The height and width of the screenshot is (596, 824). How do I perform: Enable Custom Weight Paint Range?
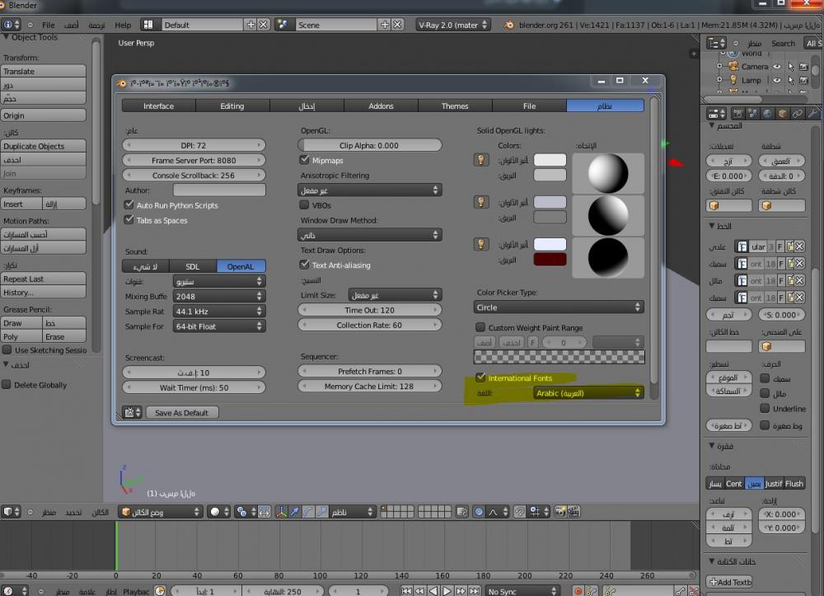point(480,327)
